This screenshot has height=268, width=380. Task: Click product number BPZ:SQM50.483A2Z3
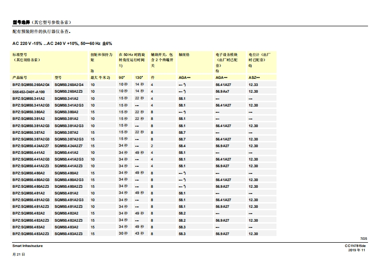[31, 234]
